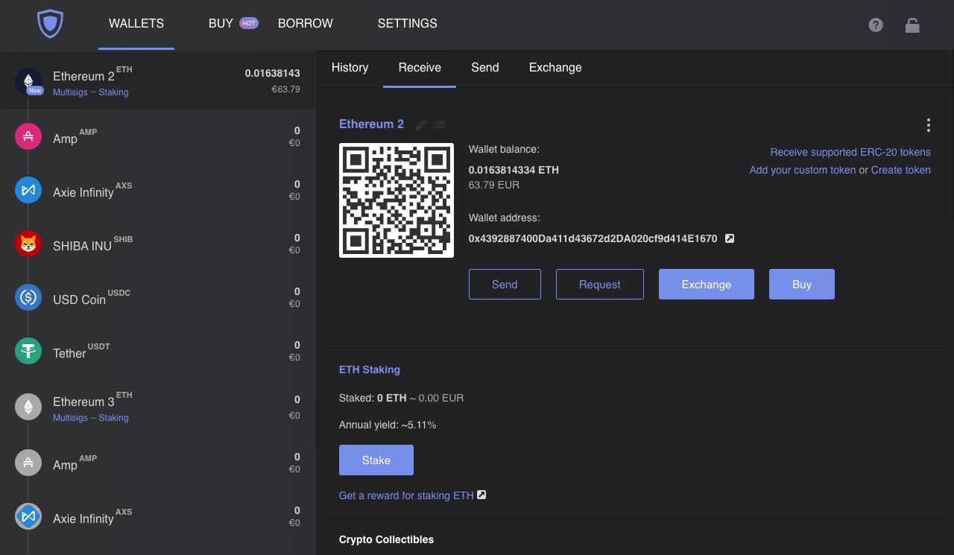Click the wallet QR code
Viewport: 954px width, 555px height.
coord(397,200)
